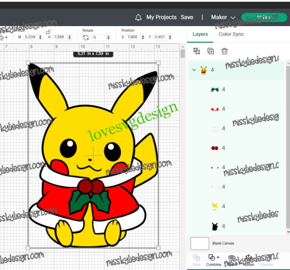Toggle the aspect ratio lock icon

[x=48, y=32]
